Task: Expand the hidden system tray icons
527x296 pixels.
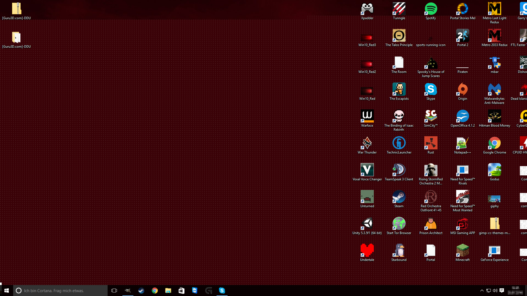Action: point(482,291)
